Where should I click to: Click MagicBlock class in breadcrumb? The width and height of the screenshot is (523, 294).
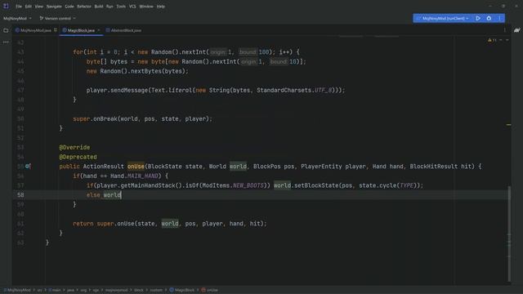181,290
